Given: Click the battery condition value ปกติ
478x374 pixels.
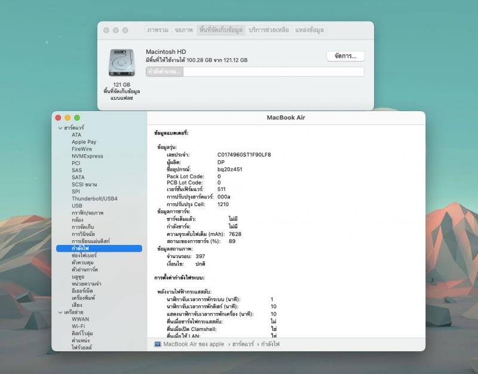Looking at the screenshot, I should [x=200, y=264].
